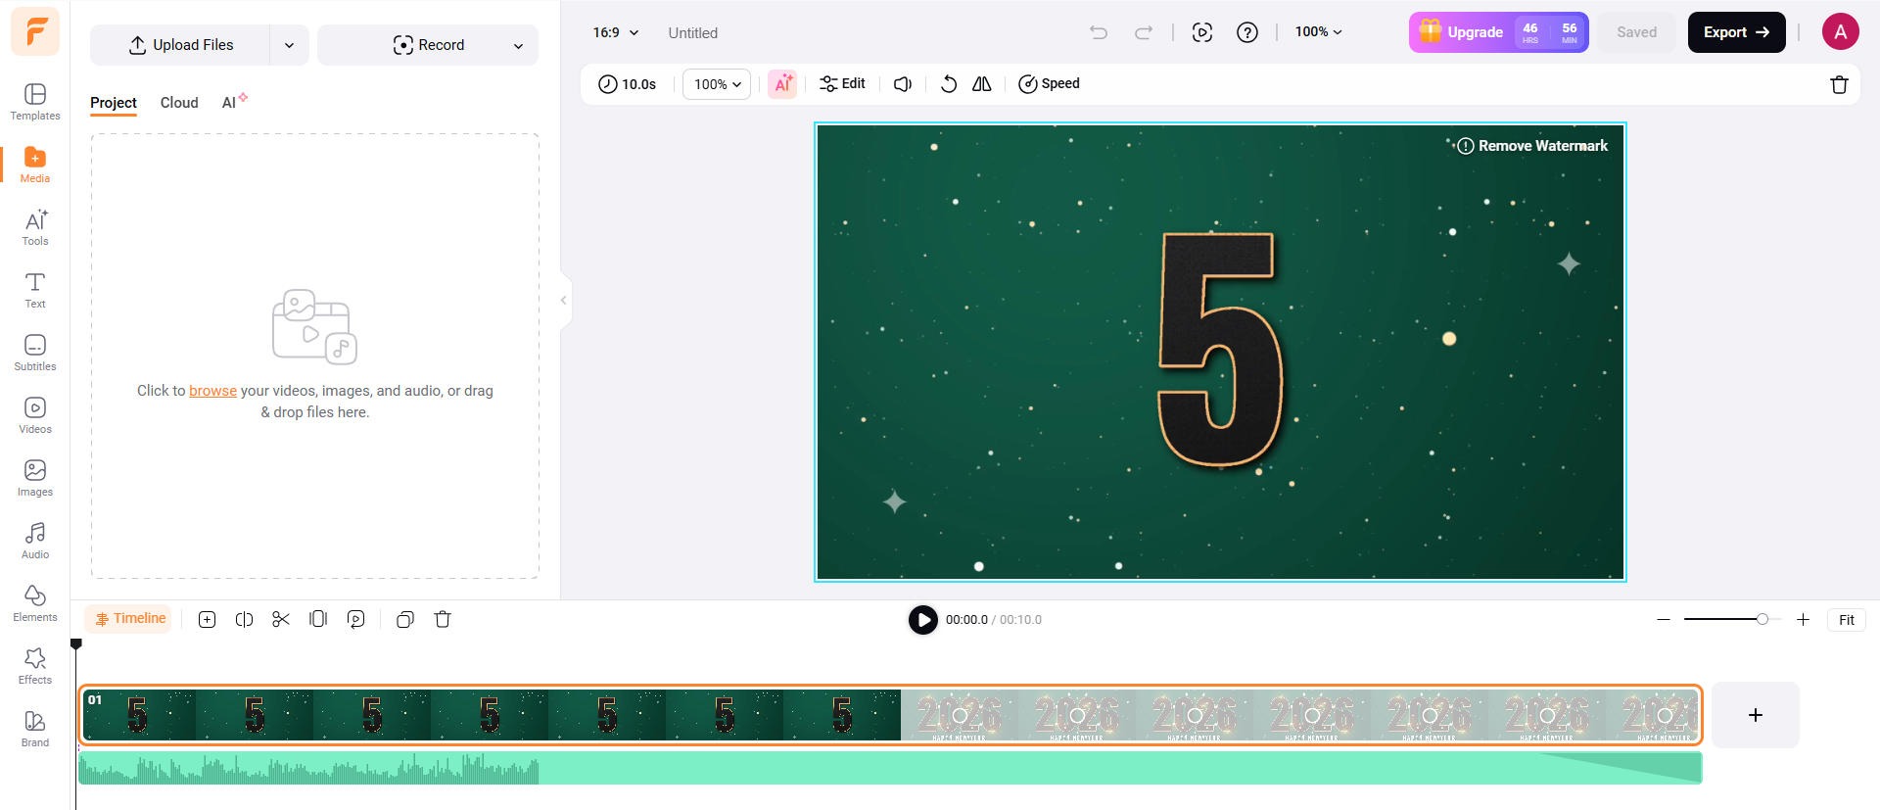Click the Upload Files button

click(181, 45)
